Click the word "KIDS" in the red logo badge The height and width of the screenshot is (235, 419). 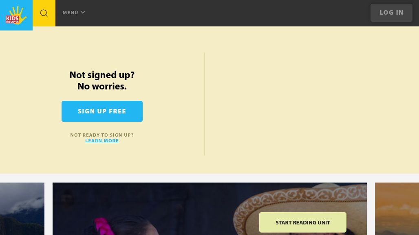12,18
